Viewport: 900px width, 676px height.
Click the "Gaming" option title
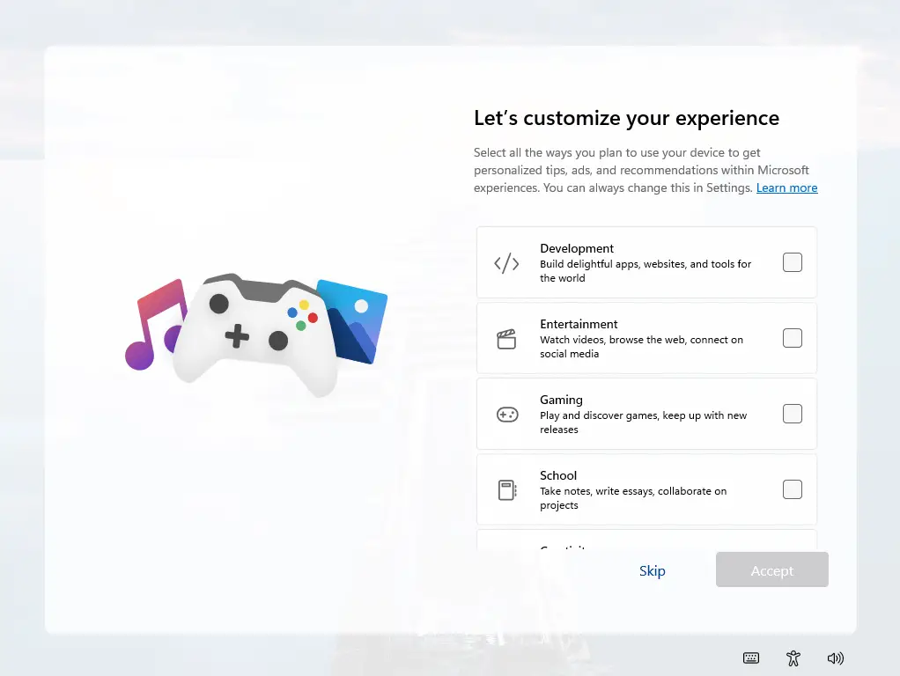point(561,400)
